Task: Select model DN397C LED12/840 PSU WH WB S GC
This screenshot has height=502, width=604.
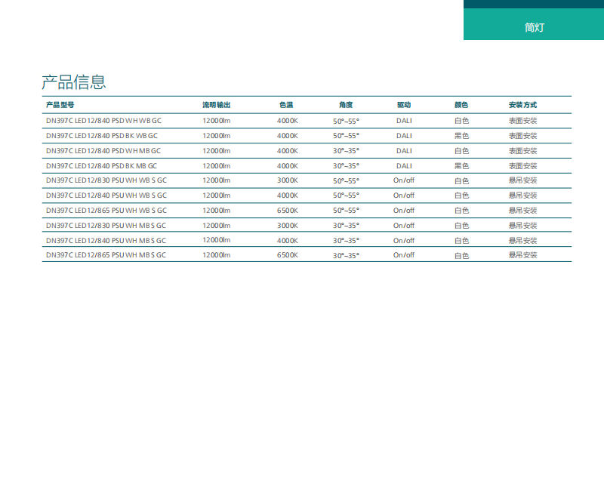Action: point(106,196)
